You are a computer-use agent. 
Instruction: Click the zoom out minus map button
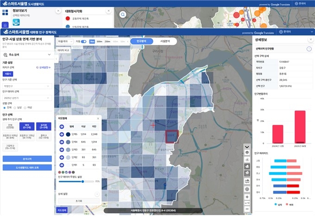[247, 209]
